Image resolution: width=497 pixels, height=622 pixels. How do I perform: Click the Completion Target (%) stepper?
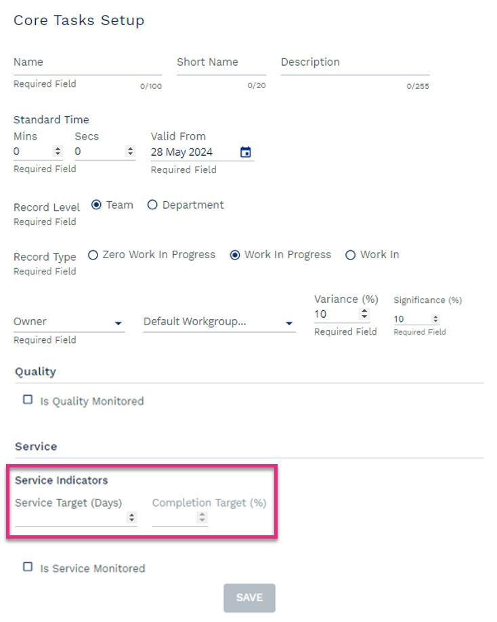[202, 517]
